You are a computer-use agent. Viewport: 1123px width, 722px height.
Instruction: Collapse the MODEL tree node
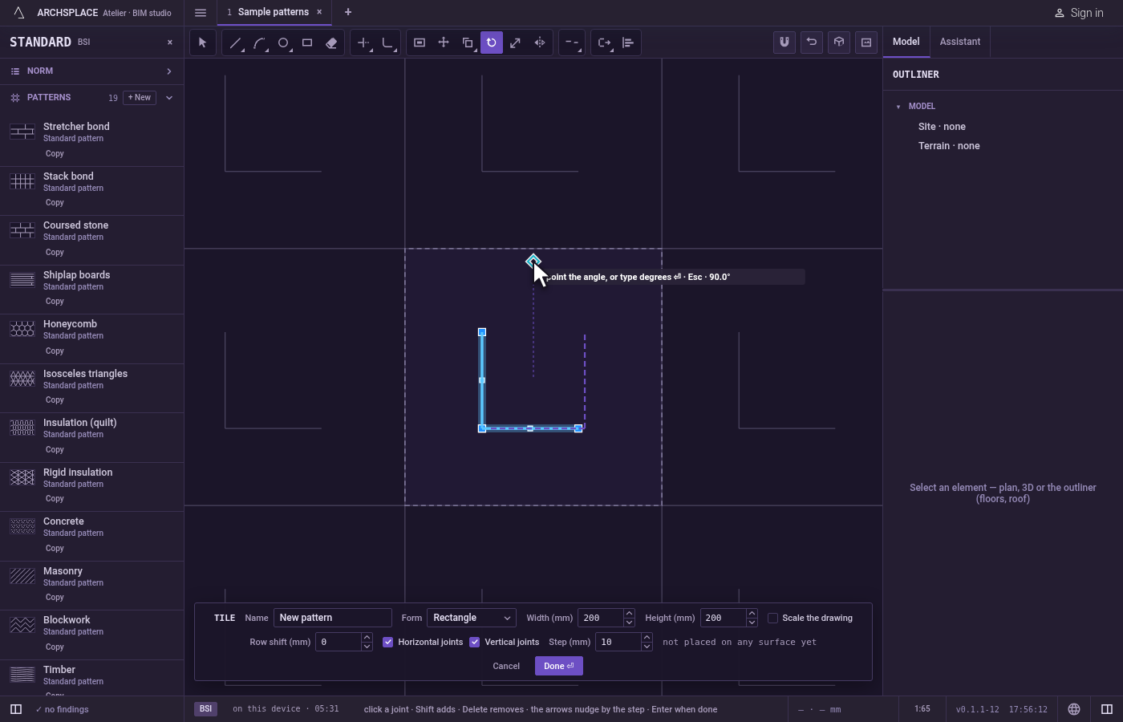(898, 106)
